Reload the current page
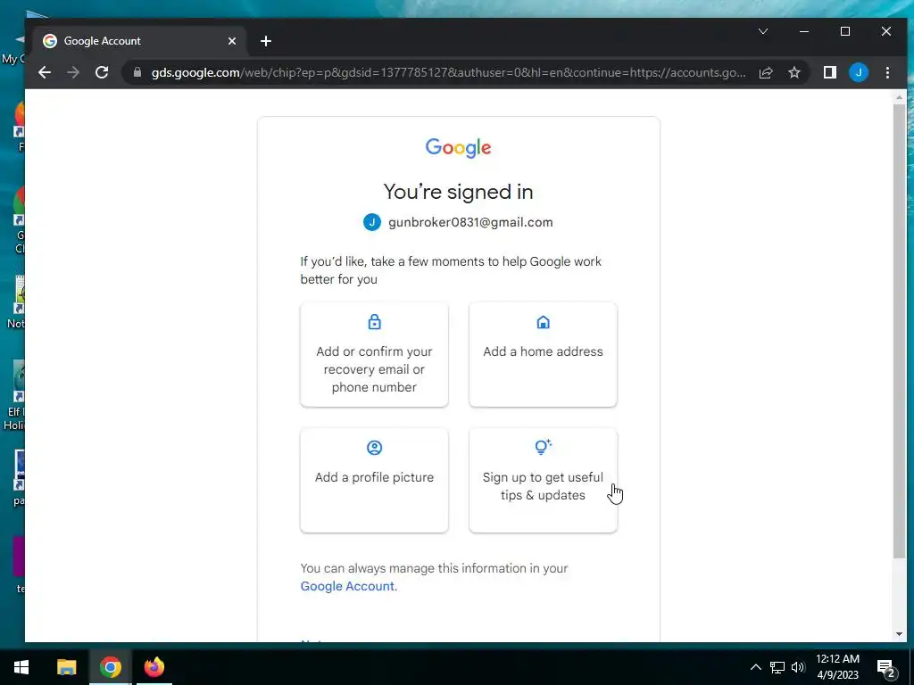 pos(102,72)
